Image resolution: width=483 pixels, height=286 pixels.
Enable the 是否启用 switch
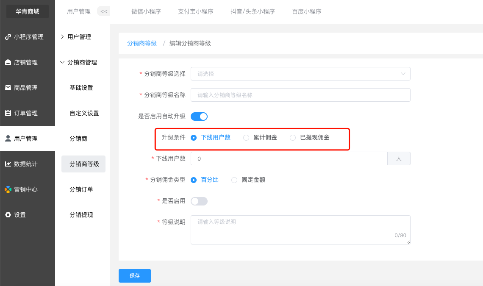click(199, 201)
